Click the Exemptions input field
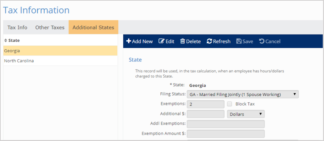This screenshot has width=324, height=141. point(205,104)
